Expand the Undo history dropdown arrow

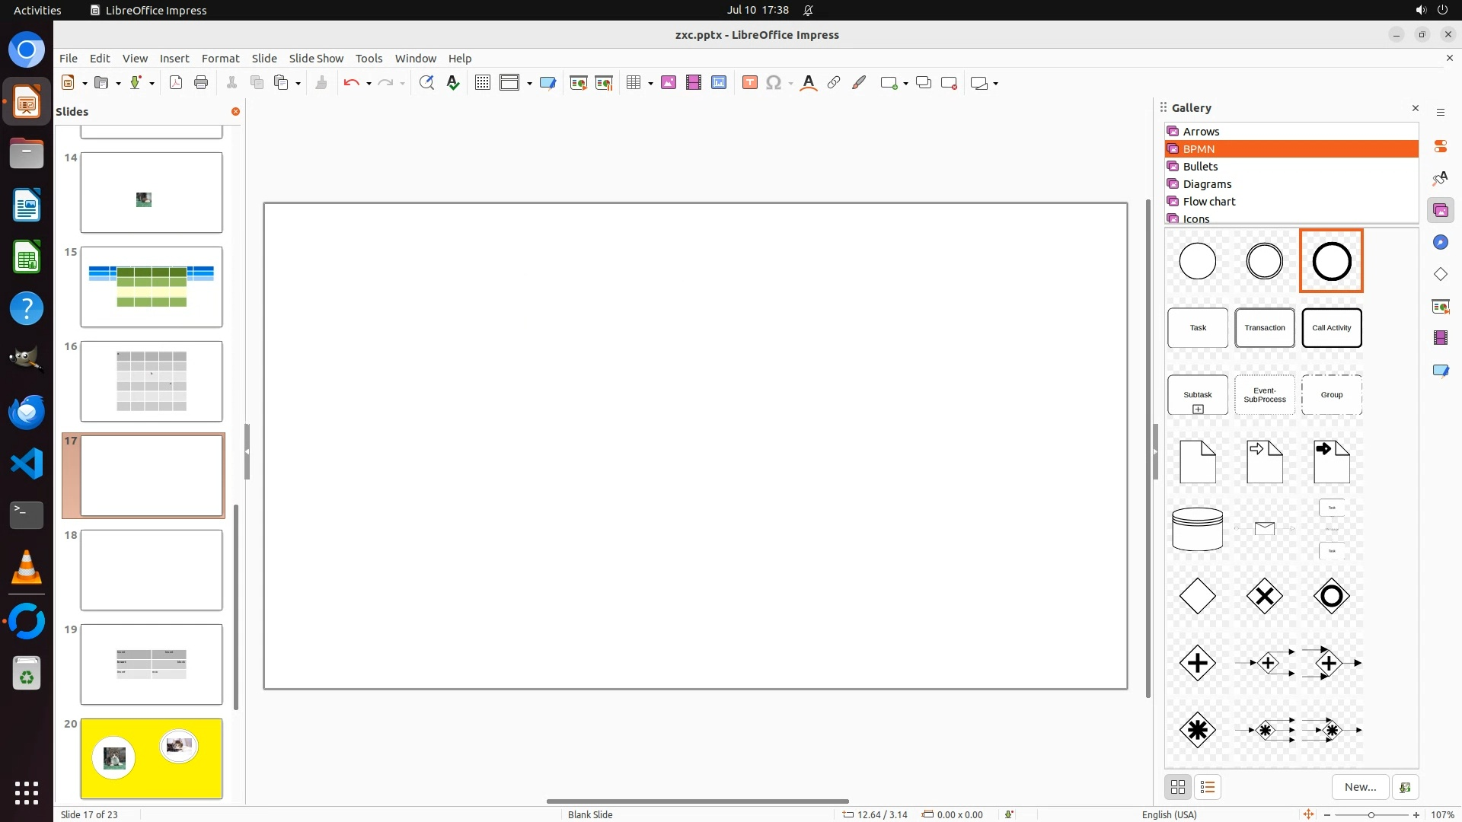coord(369,84)
